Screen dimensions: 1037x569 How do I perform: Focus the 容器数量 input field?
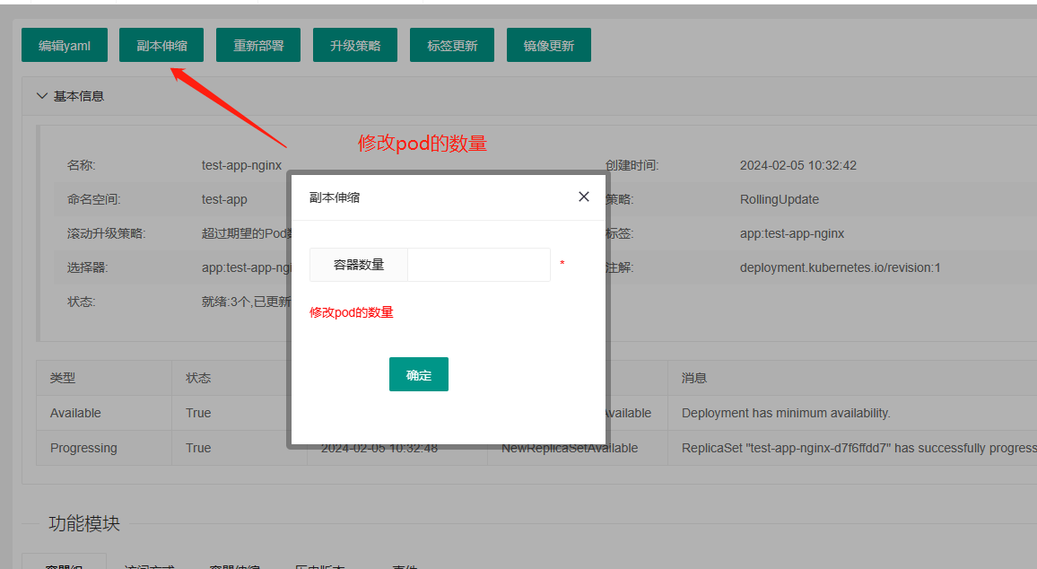479,265
